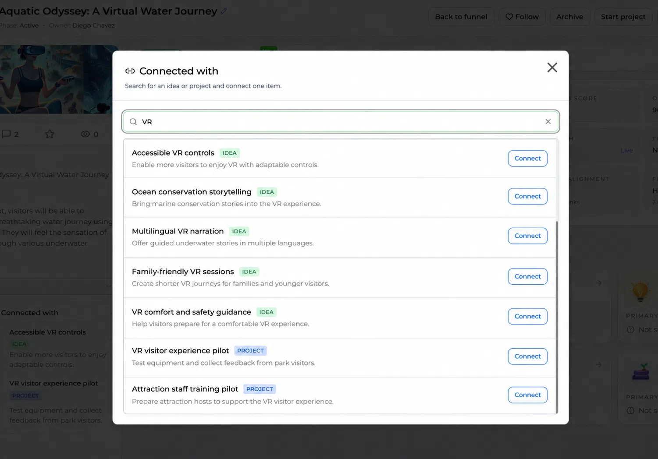Image resolution: width=658 pixels, height=459 pixels.
Task: Click the search magnifier icon
Action: point(133,122)
